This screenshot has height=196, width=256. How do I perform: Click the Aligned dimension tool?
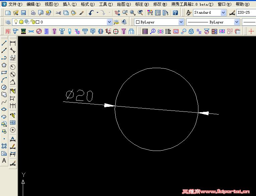click(13, 50)
